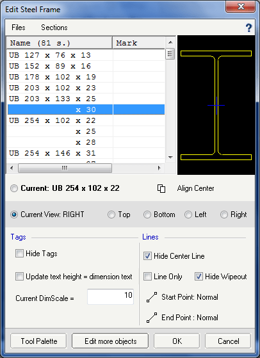Image resolution: width=260 pixels, height=358 pixels.
Task: Click the Align Center copy icon
Action: click(x=161, y=188)
